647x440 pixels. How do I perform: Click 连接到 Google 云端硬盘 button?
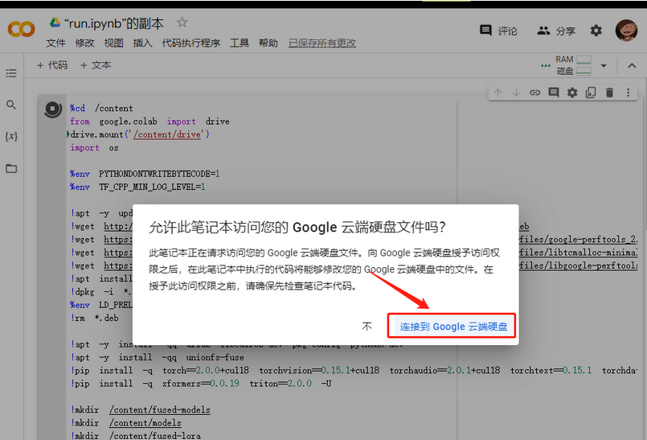[452, 327]
